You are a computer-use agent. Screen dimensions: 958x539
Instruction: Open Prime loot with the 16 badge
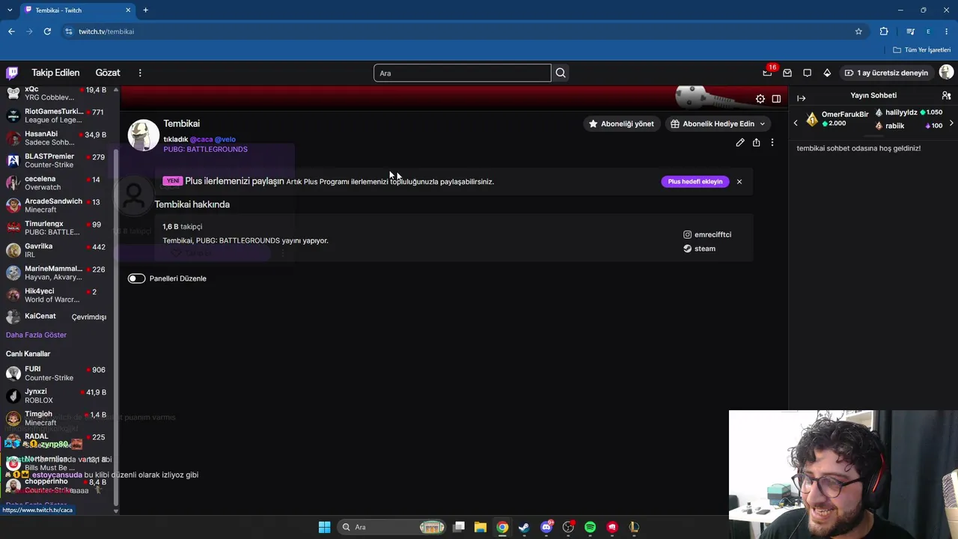click(x=767, y=73)
